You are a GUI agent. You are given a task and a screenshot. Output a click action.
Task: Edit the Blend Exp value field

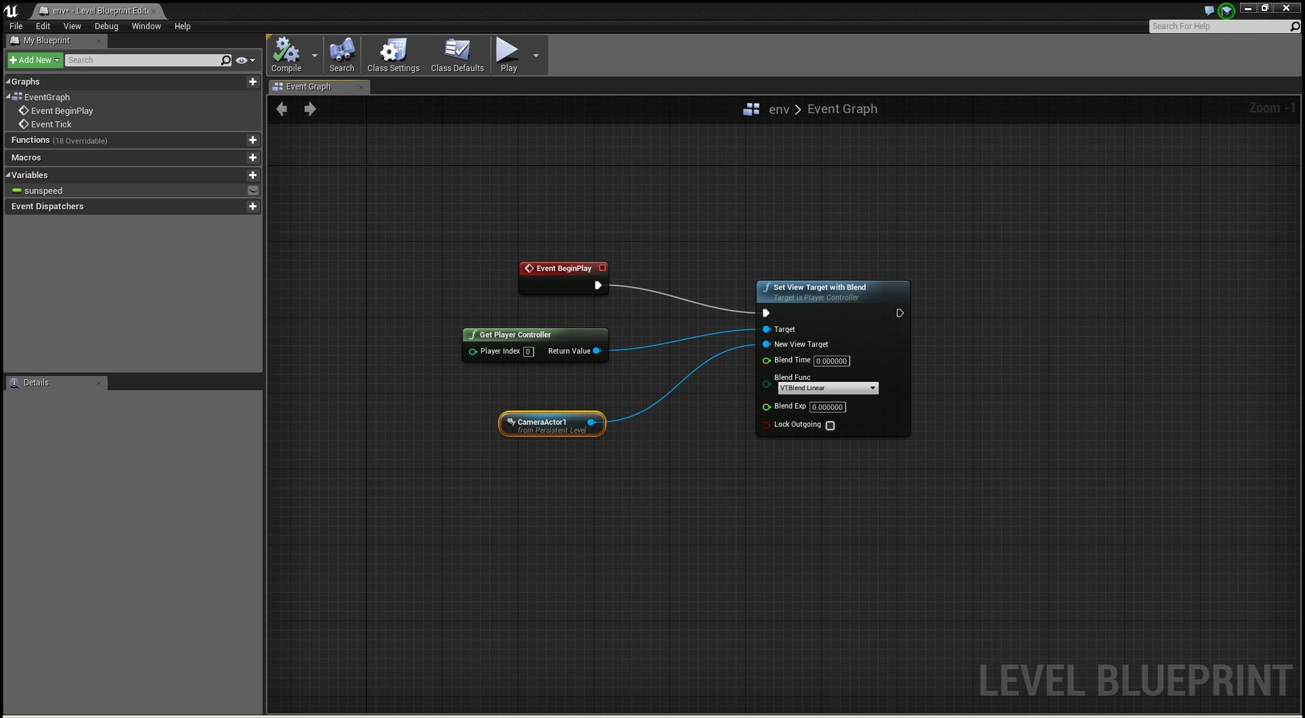tap(827, 407)
